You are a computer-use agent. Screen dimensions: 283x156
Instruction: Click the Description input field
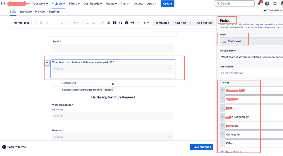[x=252, y=73]
